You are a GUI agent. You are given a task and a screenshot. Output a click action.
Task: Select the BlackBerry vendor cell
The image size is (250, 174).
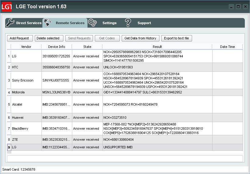coord(26,129)
